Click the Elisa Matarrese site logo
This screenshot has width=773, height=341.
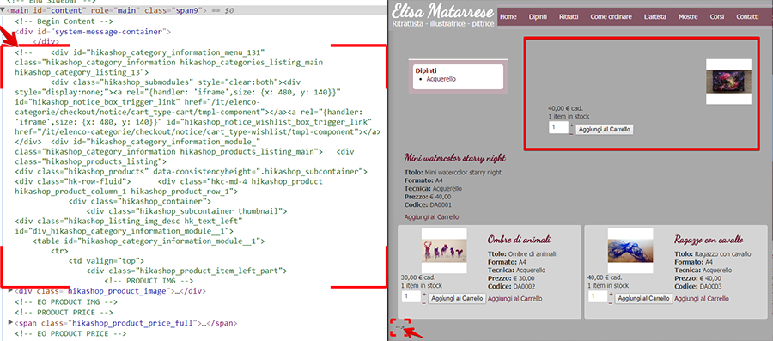pyautogui.click(x=442, y=10)
